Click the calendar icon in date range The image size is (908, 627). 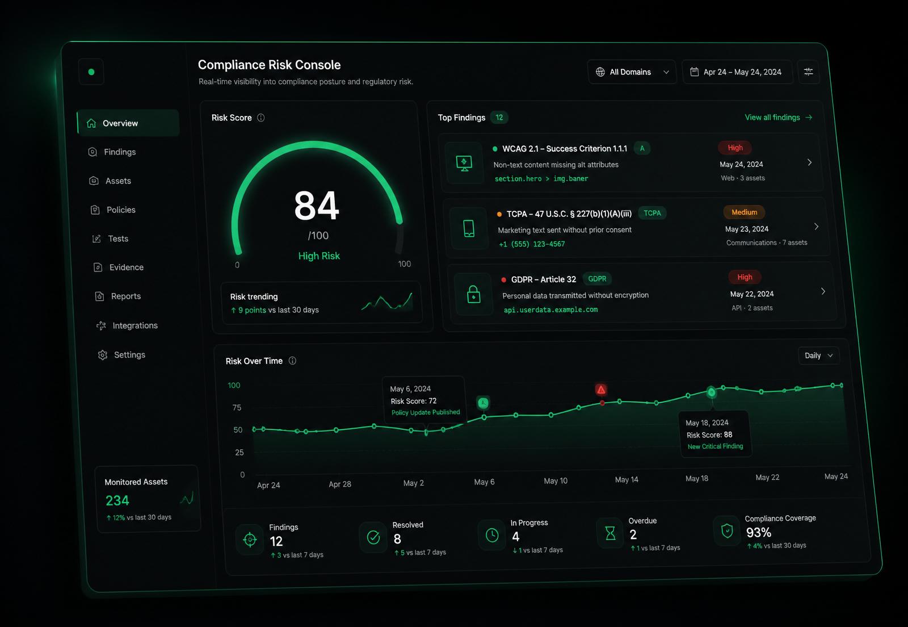[x=694, y=72]
